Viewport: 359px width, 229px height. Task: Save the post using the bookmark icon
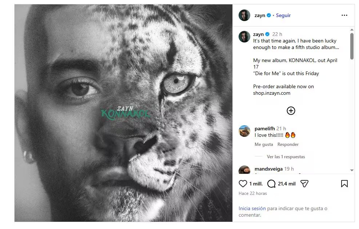pos(344,184)
